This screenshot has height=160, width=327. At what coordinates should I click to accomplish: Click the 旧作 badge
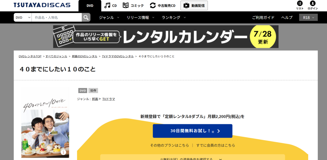point(93,91)
